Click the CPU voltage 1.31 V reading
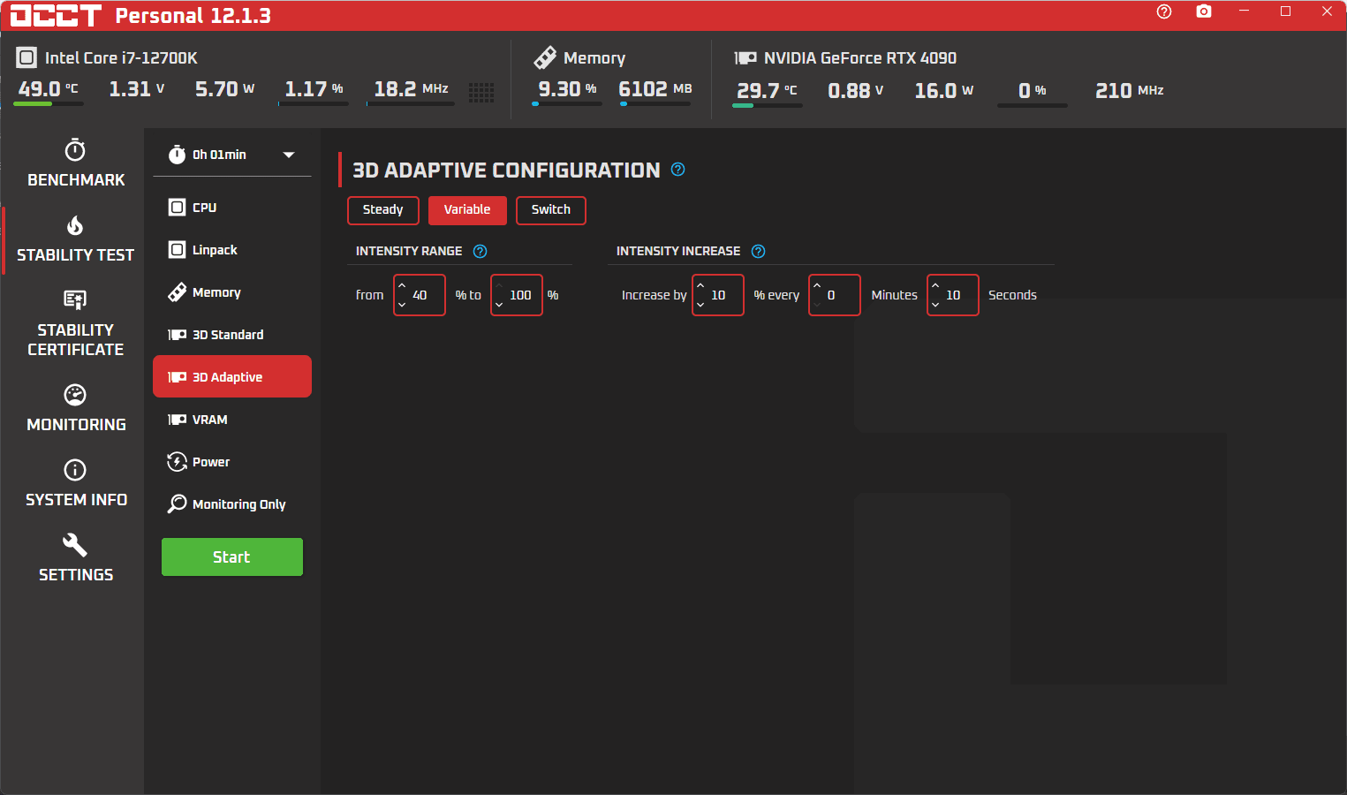Image resolution: width=1347 pixels, height=795 pixels. [x=137, y=89]
